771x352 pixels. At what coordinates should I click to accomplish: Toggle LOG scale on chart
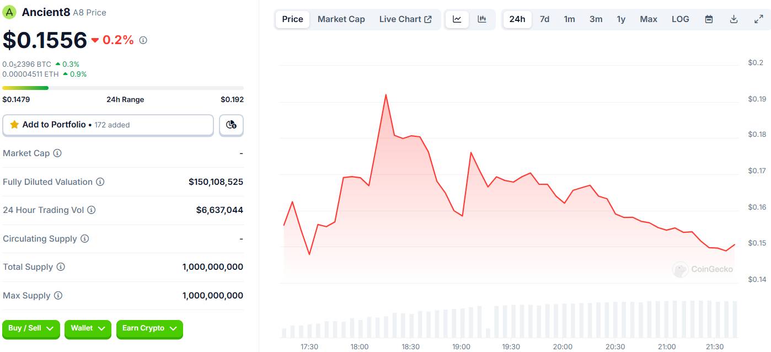click(681, 19)
